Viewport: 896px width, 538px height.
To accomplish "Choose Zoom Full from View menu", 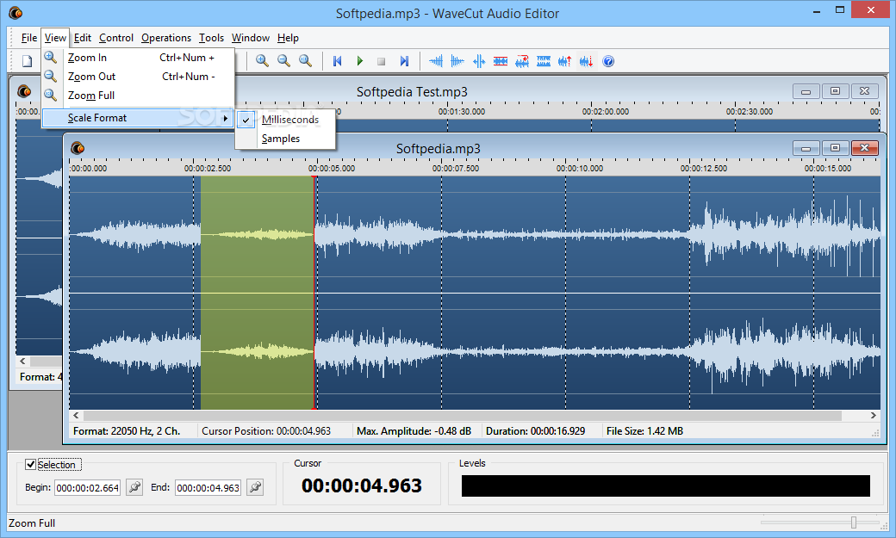I will coord(138,96).
